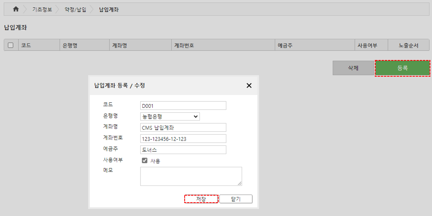
Task: Click the 노출순서 column header
Action: [x=408, y=45]
